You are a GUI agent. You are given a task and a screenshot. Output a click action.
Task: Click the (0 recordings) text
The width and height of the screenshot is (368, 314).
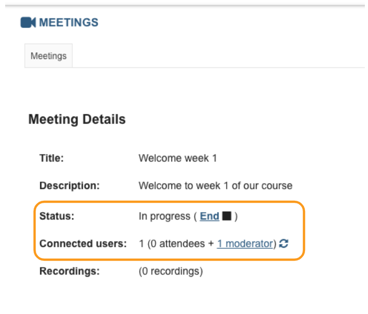click(x=171, y=271)
